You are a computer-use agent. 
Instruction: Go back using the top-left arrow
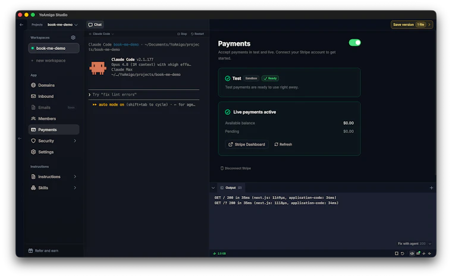point(21,25)
